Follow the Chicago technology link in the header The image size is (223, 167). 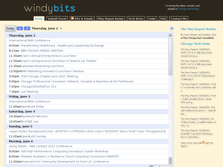coord(189,9)
